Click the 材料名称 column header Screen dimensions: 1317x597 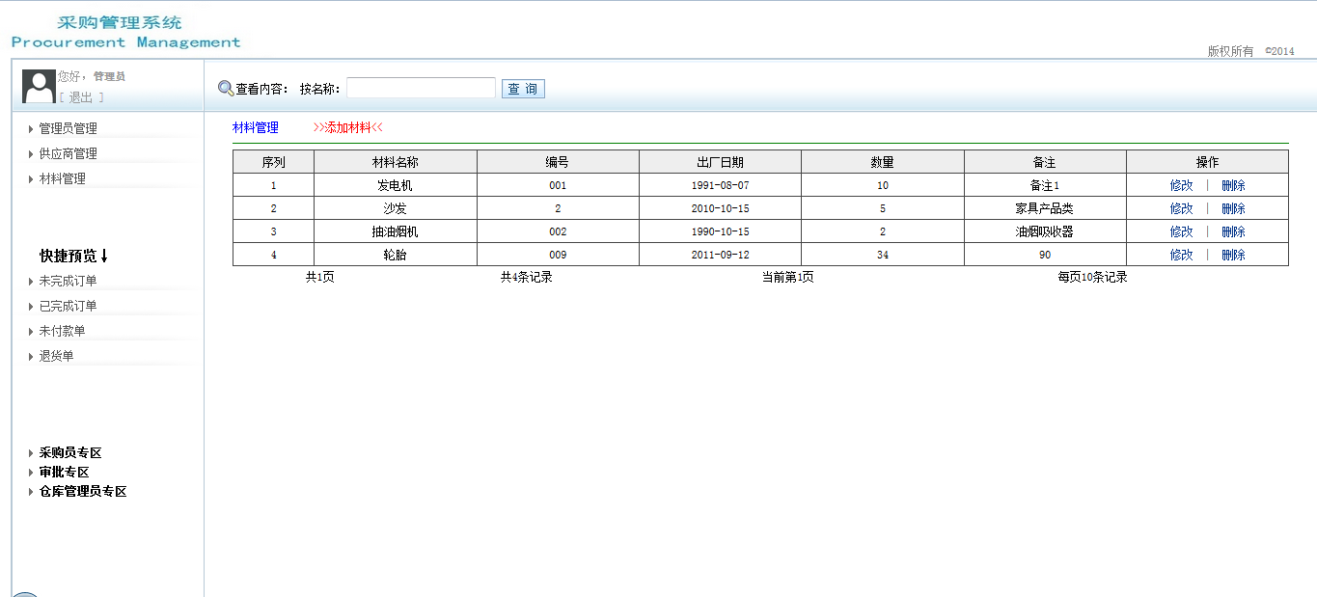[x=396, y=162]
